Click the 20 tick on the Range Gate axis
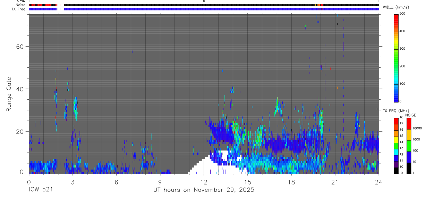Image resolution: width=426 pixels, height=197 pixels. coord(20,131)
